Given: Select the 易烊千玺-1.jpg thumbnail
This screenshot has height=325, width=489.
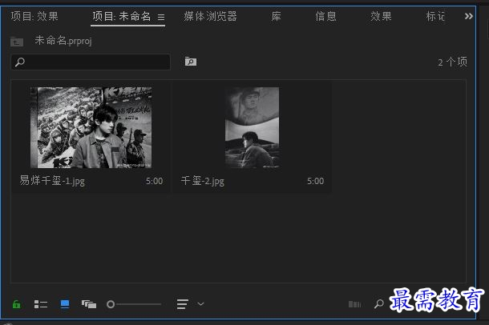Looking at the screenshot, I should [91, 127].
